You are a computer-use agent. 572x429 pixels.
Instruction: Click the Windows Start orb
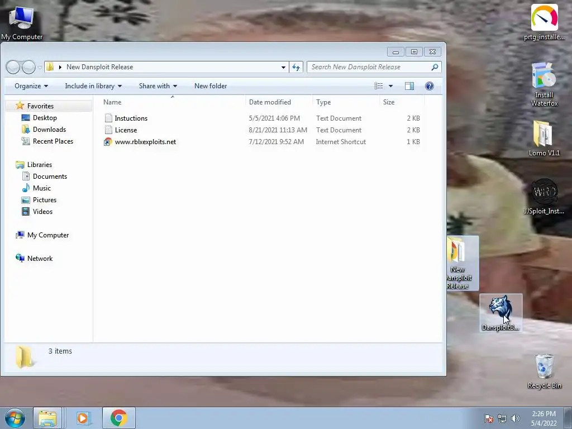tap(15, 418)
